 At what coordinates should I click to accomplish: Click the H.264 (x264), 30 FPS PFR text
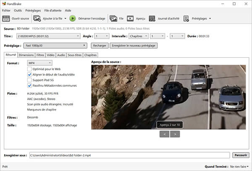click(x=43, y=93)
